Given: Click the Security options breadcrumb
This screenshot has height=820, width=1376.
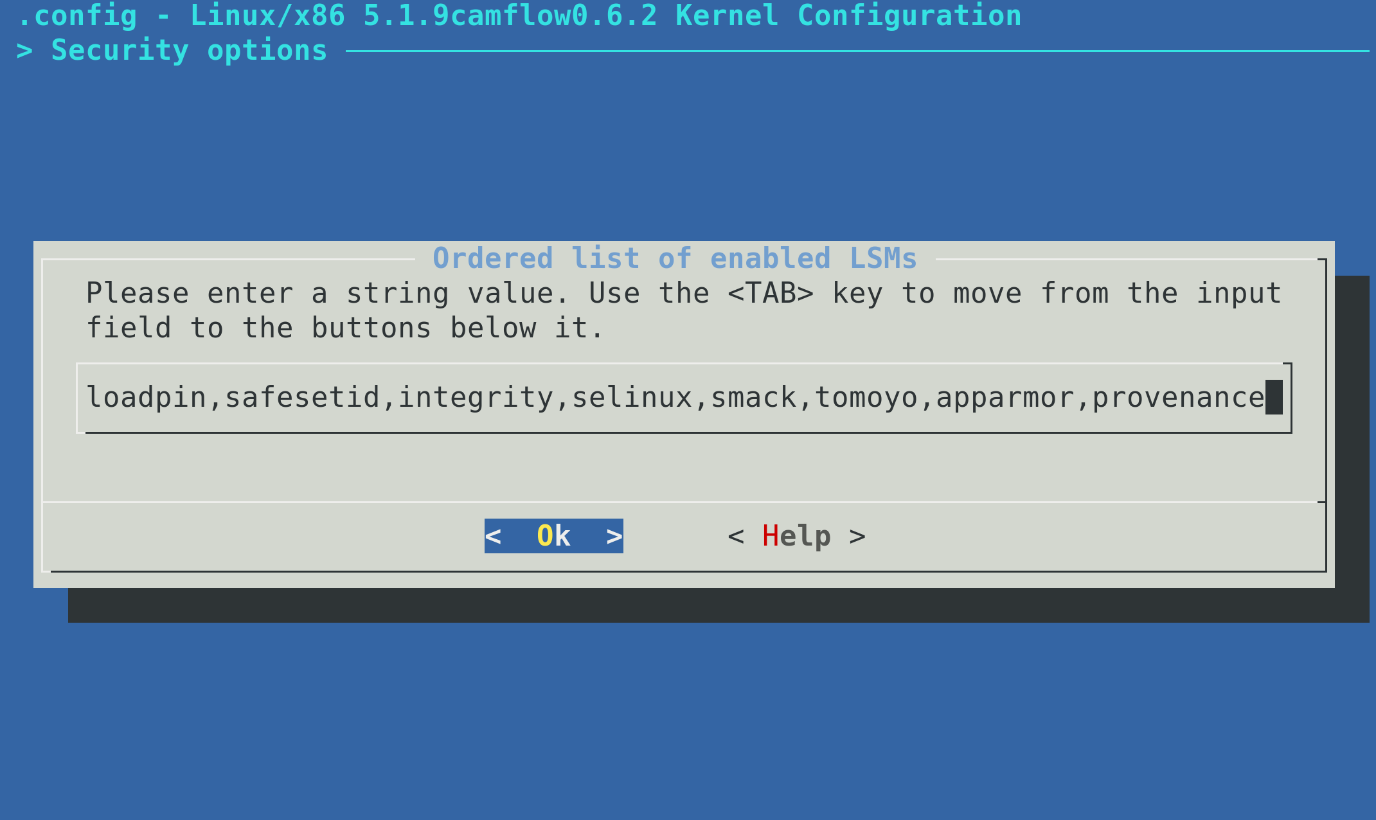Looking at the screenshot, I should click(x=189, y=50).
